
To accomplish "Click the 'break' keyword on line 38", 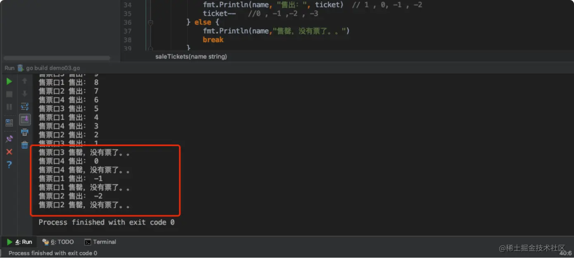I will [x=213, y=40].
